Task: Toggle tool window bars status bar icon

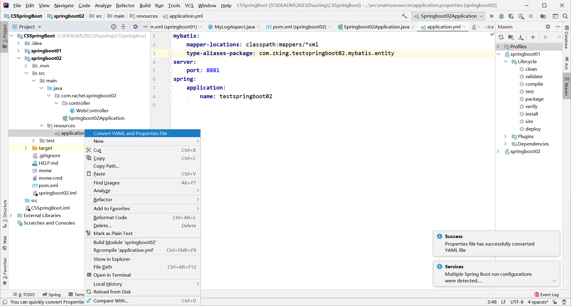Action: pyautogui.click(x=5, y=302)
